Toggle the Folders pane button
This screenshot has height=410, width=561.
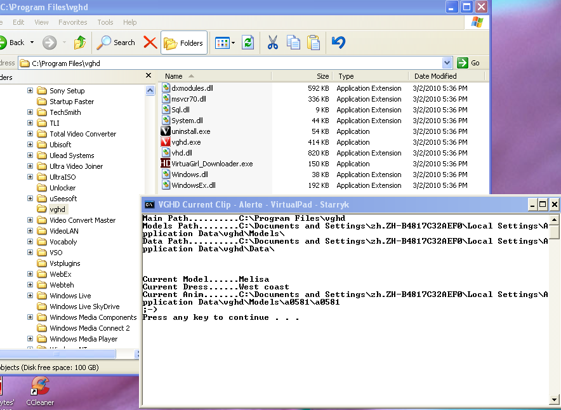[184, 43]
